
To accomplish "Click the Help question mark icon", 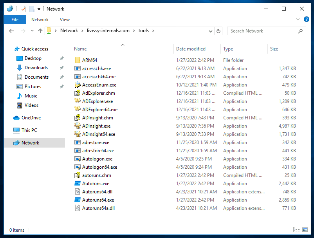I will 307,19.
